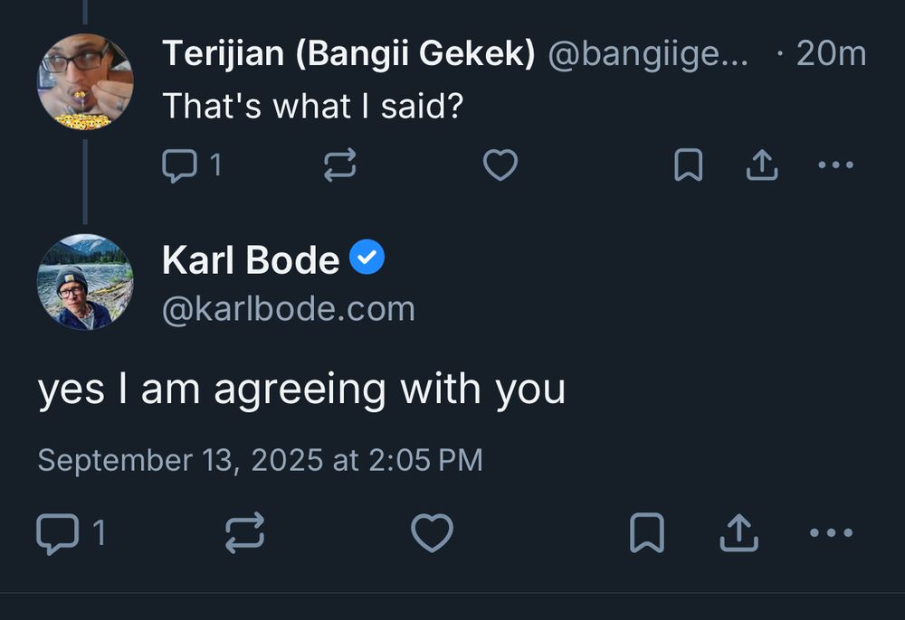The image size is (905, 620).
Task: Click the repost icon under "That's what I said?"
Action: coord(338,164)
